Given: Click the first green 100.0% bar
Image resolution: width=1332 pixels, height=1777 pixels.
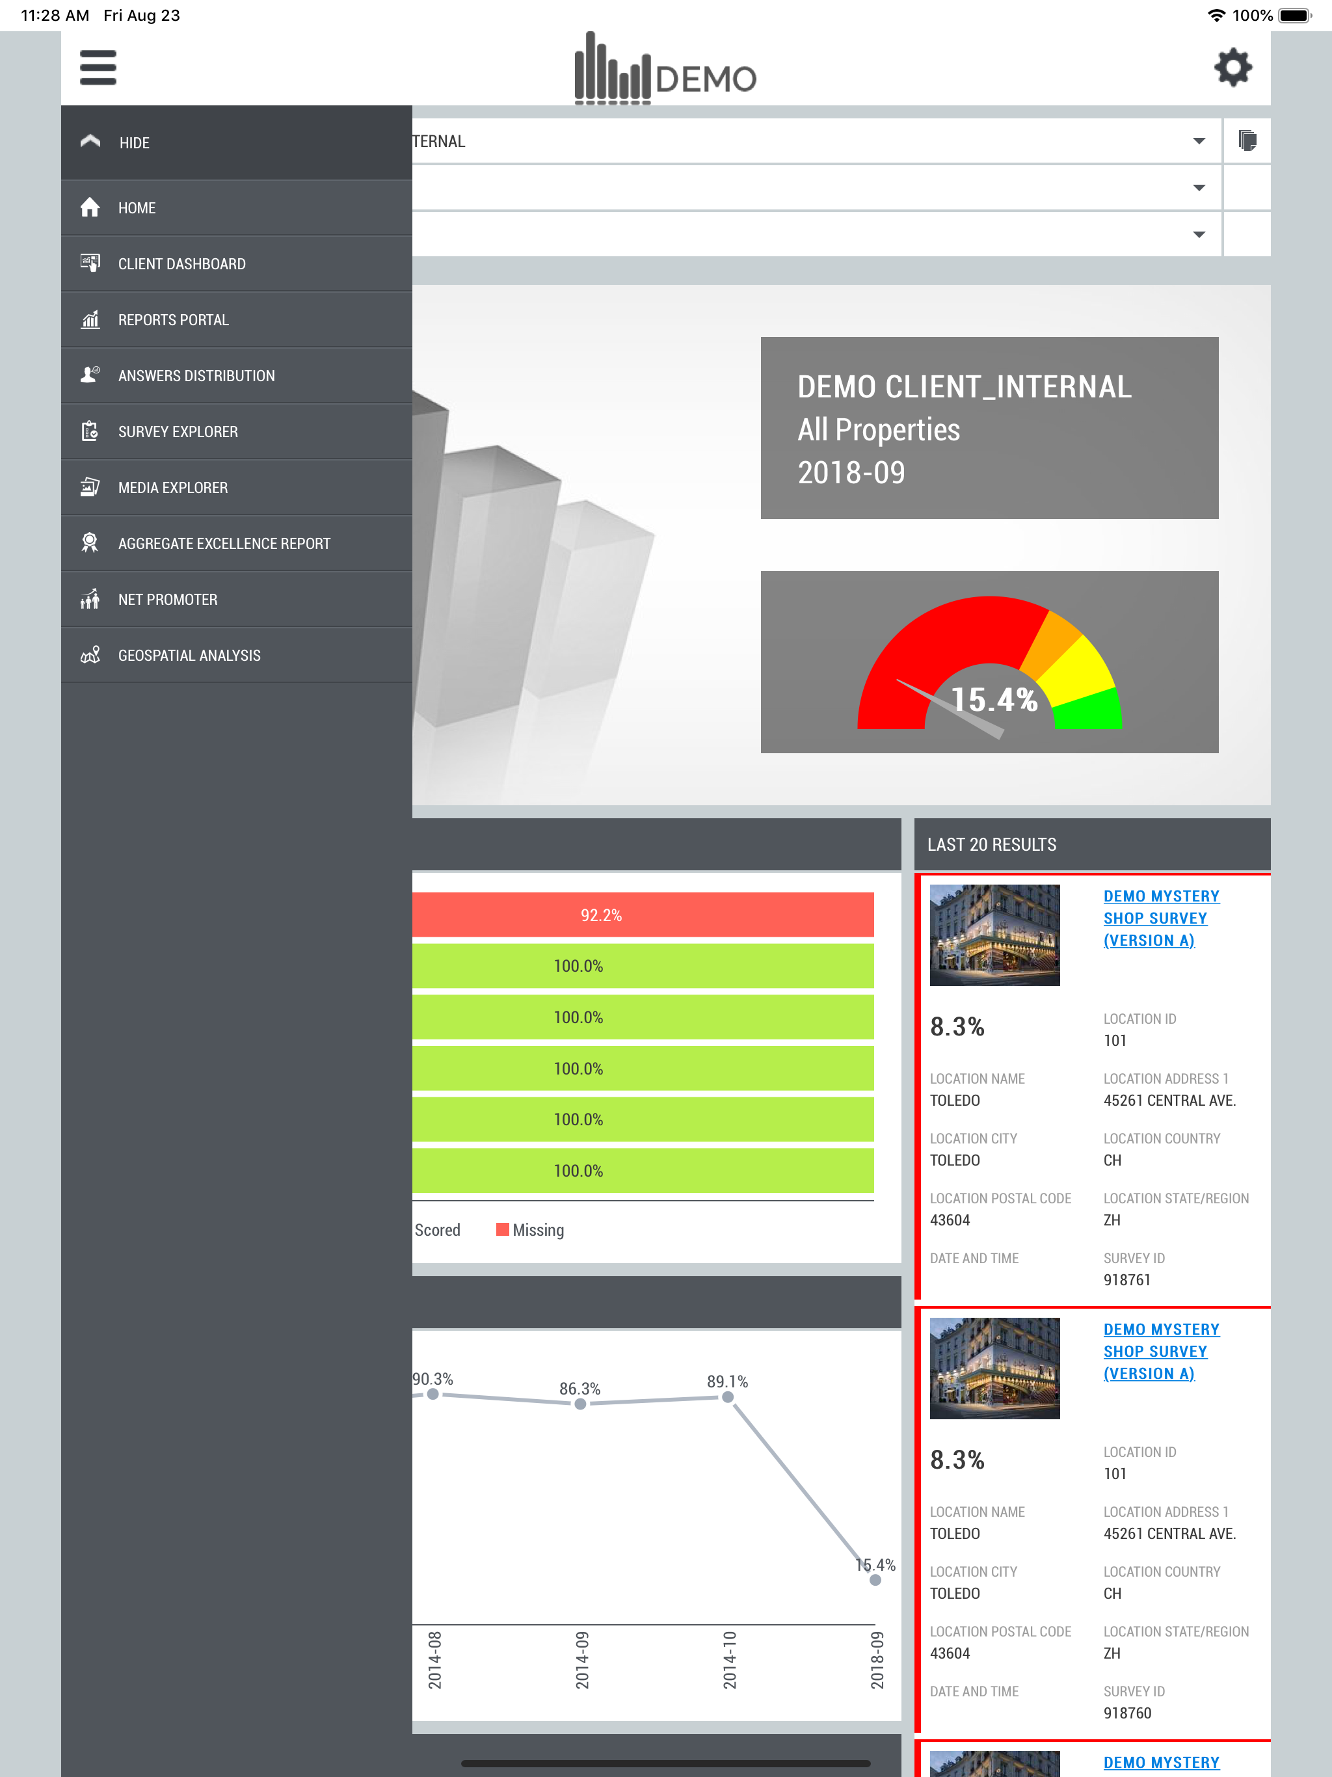Looking at the screenshot, I should coord(643,967).
